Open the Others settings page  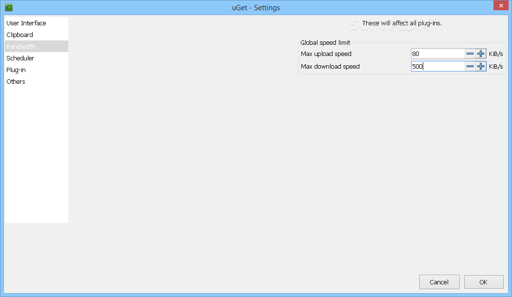36,81
